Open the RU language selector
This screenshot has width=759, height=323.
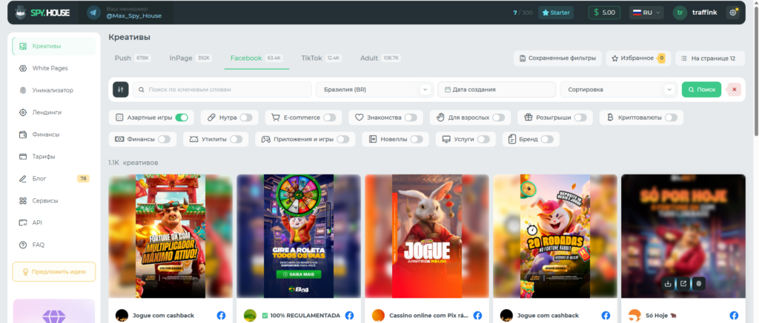[646, 13]
